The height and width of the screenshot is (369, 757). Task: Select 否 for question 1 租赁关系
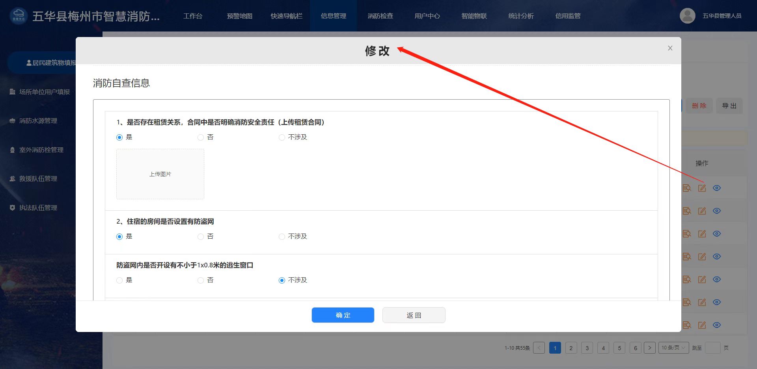(x=201, y=137)
